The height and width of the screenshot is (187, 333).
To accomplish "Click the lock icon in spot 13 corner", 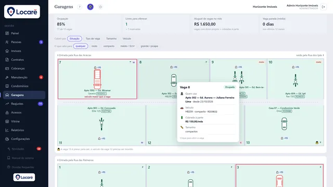I will click(317, 143).
